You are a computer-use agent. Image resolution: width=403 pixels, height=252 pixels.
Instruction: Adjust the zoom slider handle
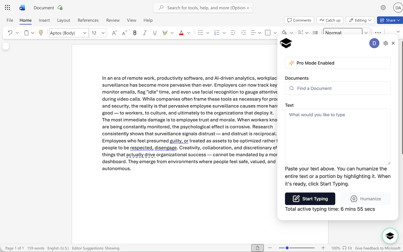pyautogui.click(x=287, y=248)
